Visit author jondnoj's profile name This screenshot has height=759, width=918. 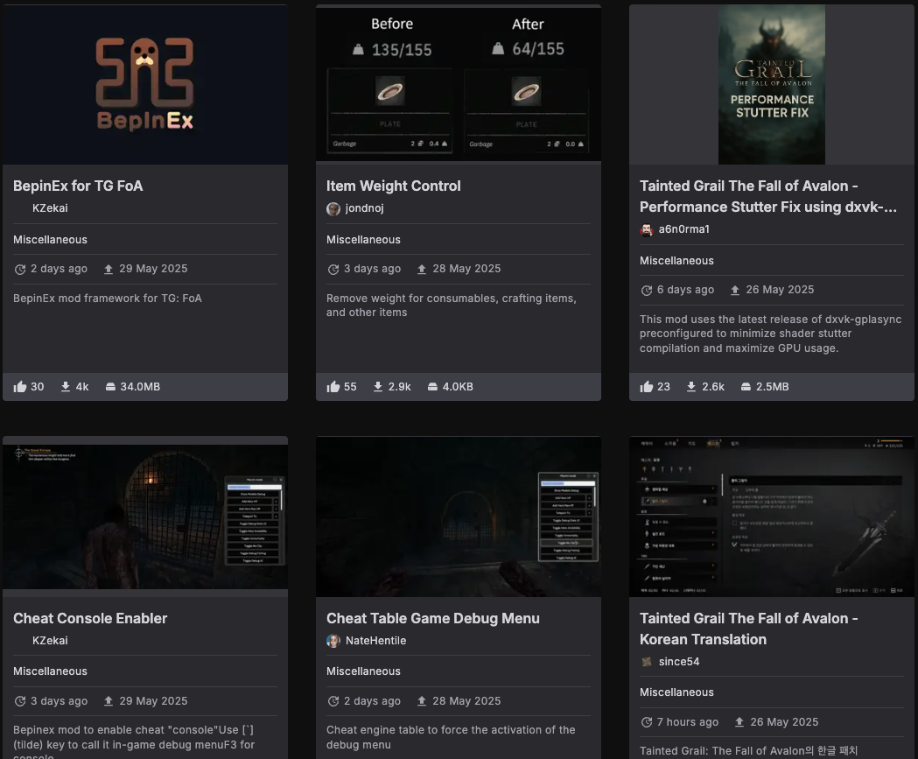point(364,207)
